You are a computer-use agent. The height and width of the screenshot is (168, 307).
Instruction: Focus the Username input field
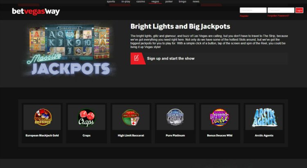click(x=253, y=10)
